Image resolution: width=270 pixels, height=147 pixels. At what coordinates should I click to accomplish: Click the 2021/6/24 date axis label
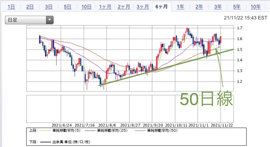(x=62, y=125)
